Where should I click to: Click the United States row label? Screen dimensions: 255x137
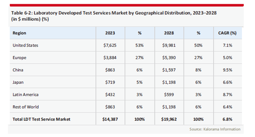tap(26, 45)
